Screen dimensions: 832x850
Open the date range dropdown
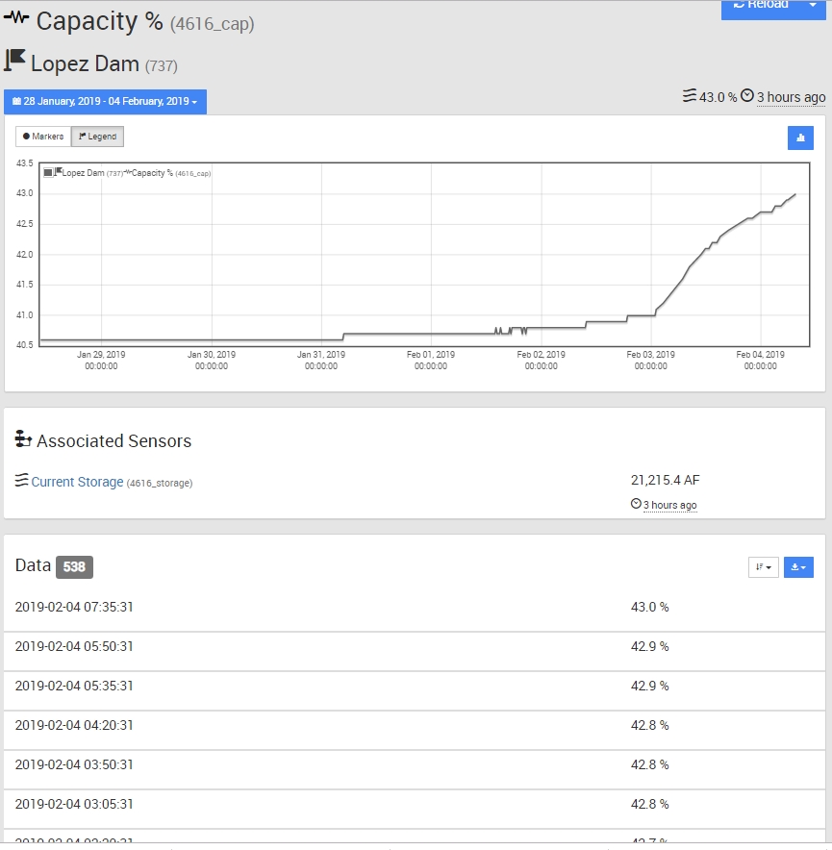[105, 102]
